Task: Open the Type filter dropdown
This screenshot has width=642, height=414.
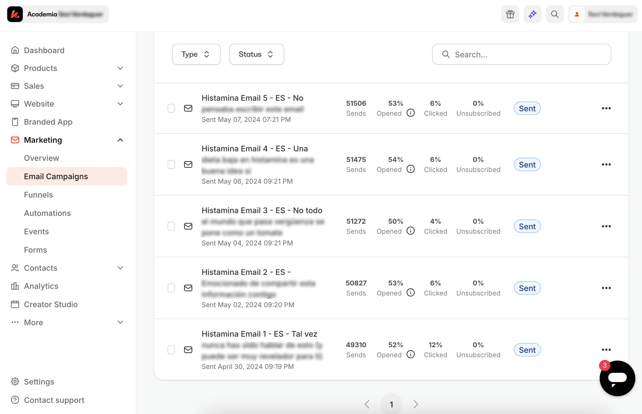Action: click(196, 54)
